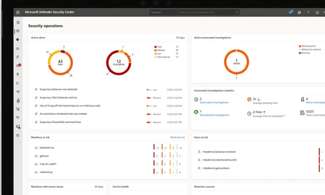This screenshot has width=325, height=195.
Task: Click the Low legend label
Action: tap(159, 54)
